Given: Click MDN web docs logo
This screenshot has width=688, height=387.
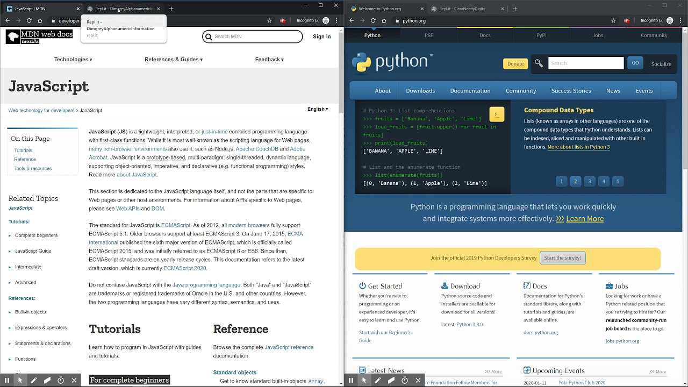Looking at the screenshot, I should tap(39, 37).
